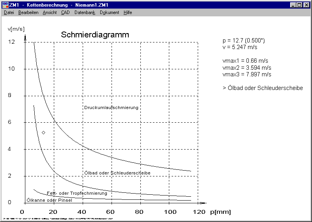The height and width of the screenshot is (222, 312).
Task: Open the Datenbank menu
Action: pos(85,12)
